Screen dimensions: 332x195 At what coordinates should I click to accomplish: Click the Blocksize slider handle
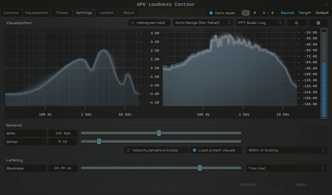[200, 168]
